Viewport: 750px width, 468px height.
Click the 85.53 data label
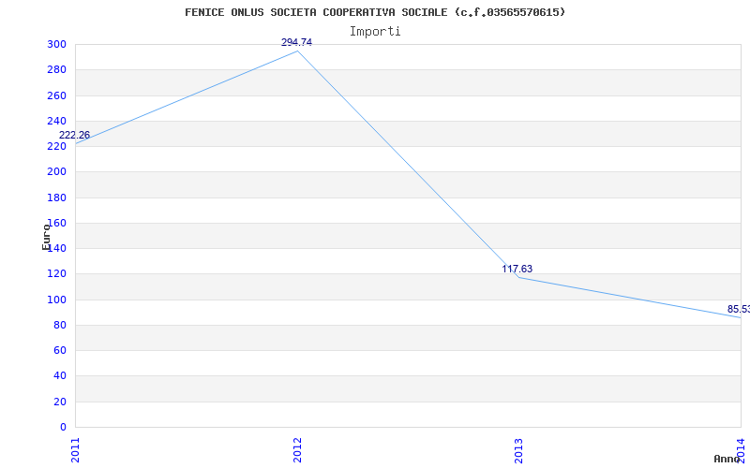coord(739,309)
